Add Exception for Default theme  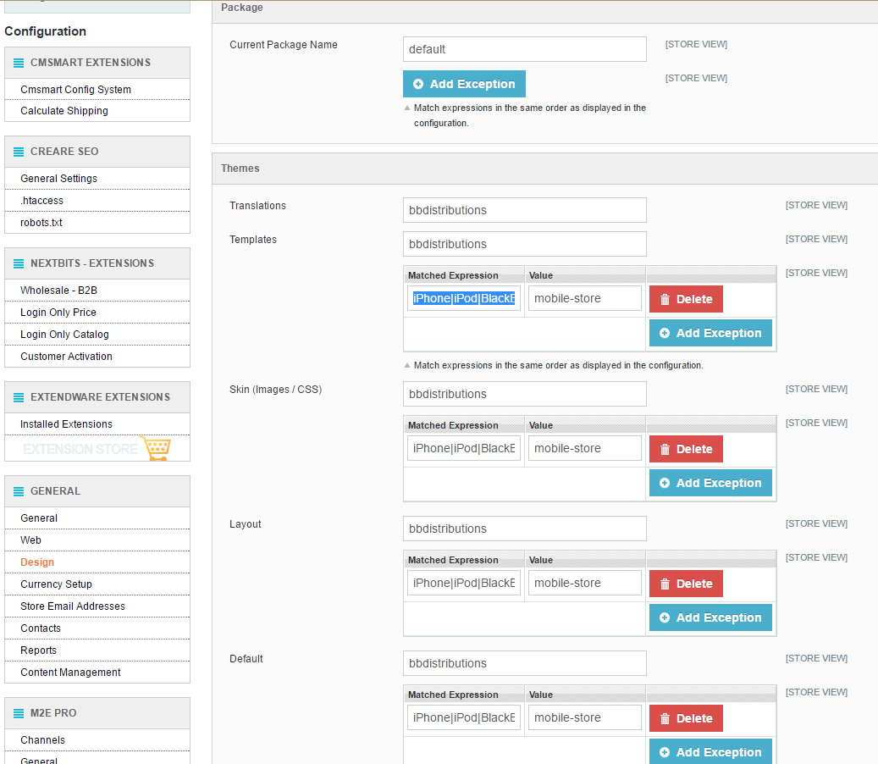(710, 751)
